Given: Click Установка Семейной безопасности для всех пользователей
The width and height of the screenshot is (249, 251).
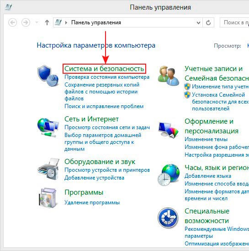Looking at the screenshot, I should click(220, 102).
